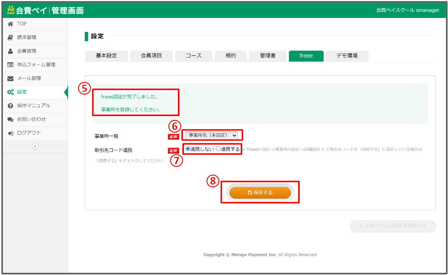Image resolution: width=448 pixels, height=275 pixels.
Task: Click 会費ペイとの連携を解除する button
Action: (393, 226)
